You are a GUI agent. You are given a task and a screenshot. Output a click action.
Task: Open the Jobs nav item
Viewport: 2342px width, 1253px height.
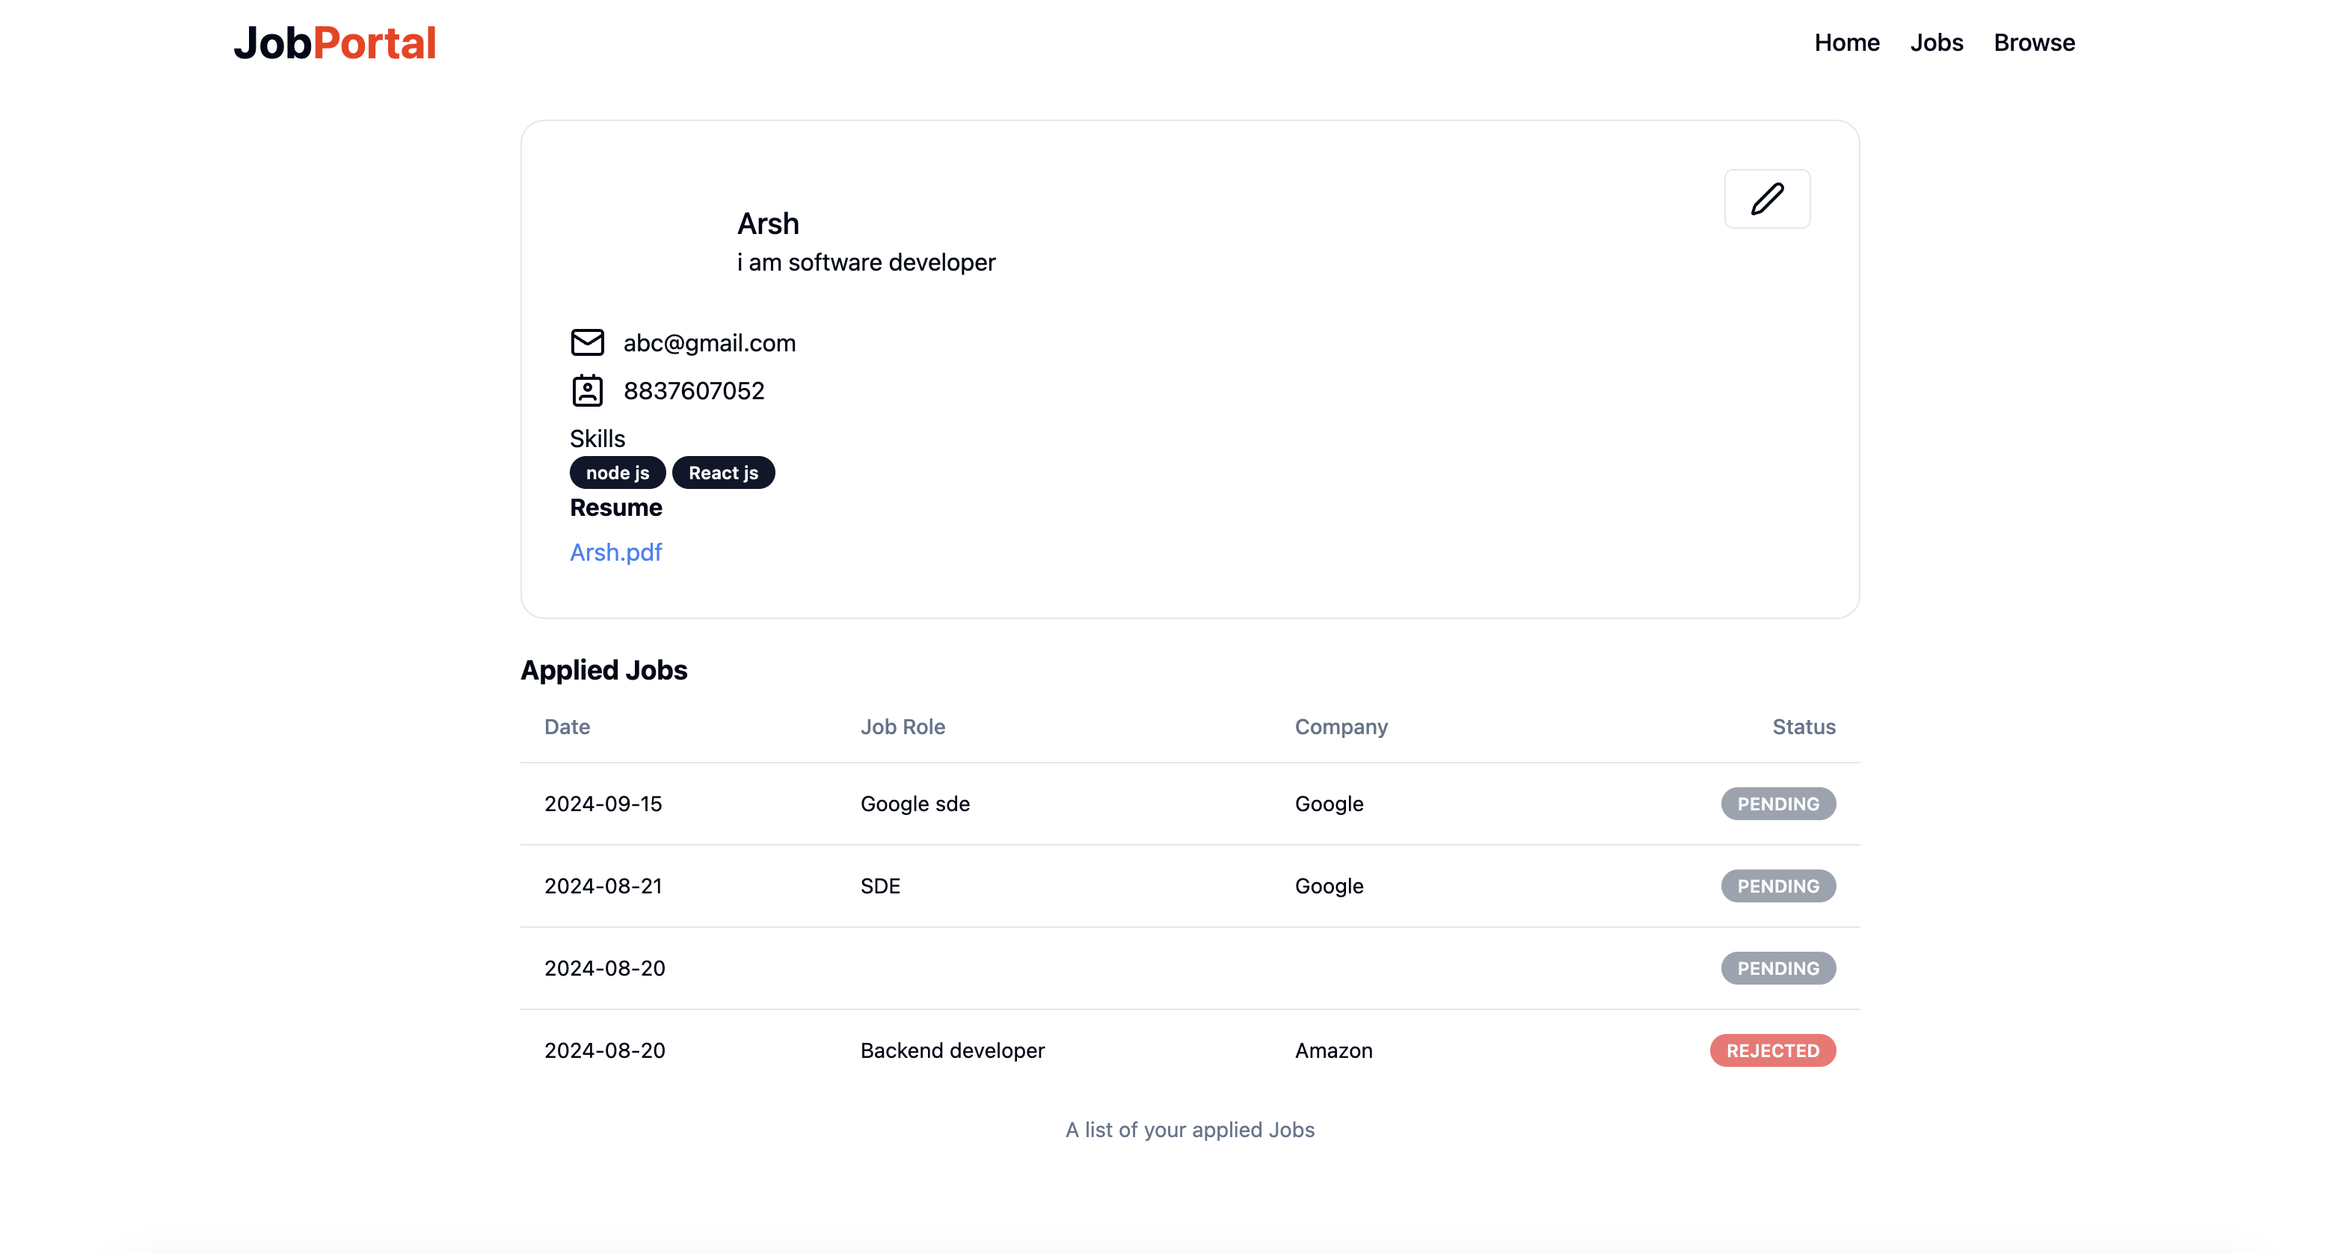point(1937,43)
